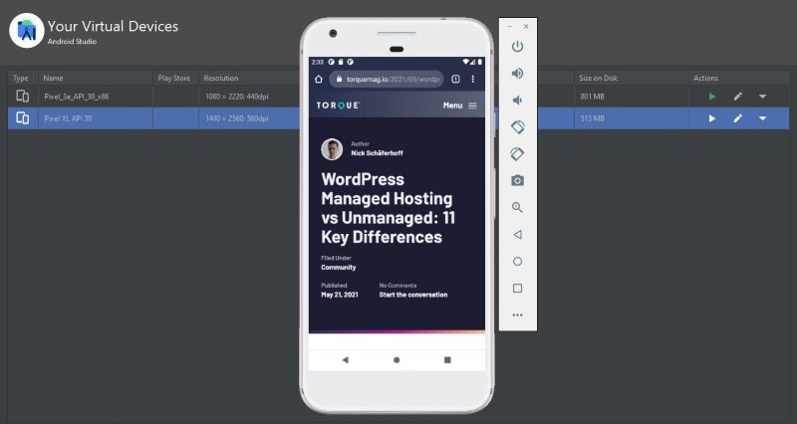Open the Torque site Menu
Viewport: 797px width, 424px height.
pyautogui.click(x=459, y=106)
